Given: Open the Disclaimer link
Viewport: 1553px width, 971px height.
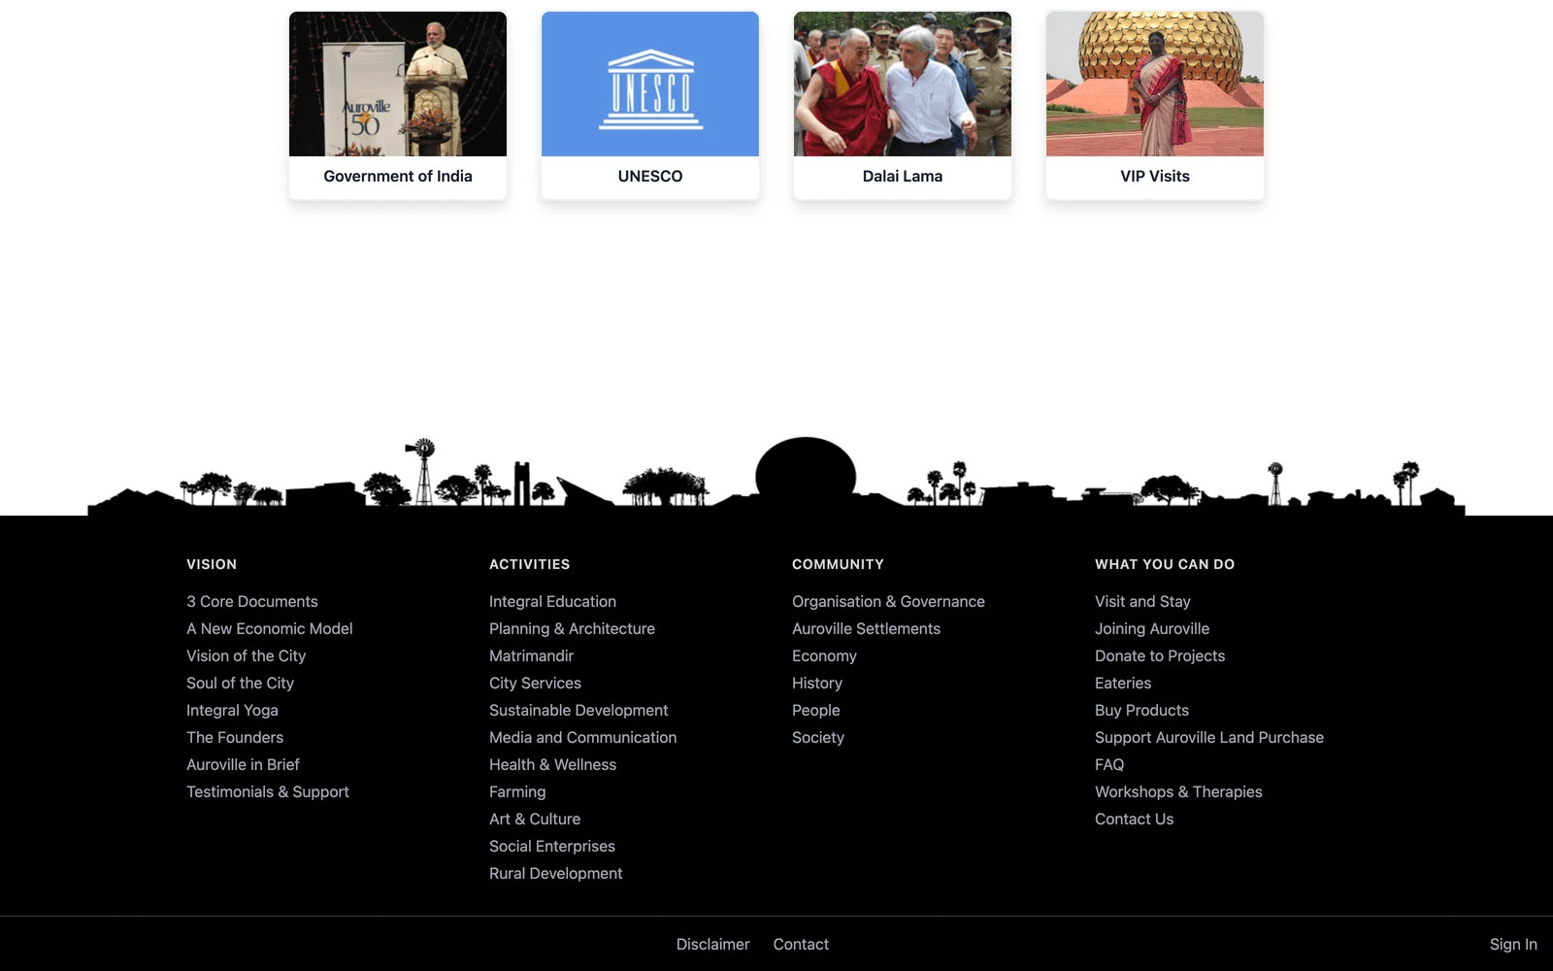Looking at the screenshot, I should tap(712, 944).
